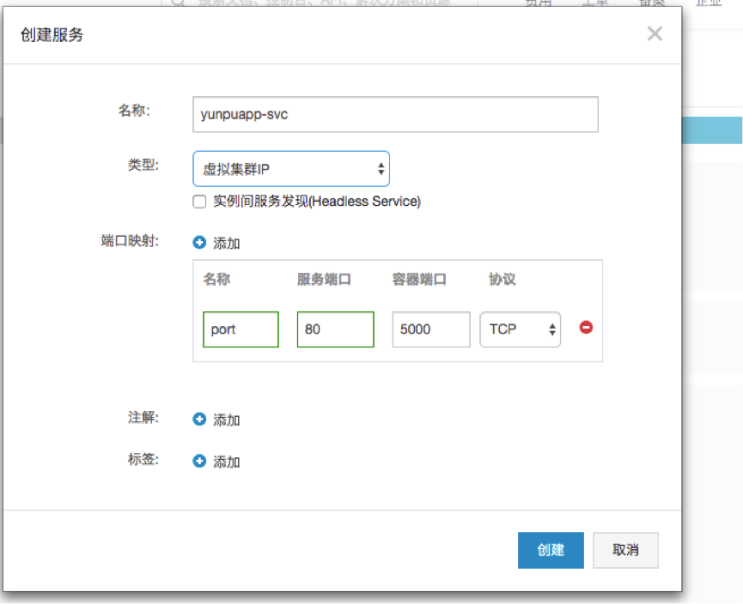Click the 添加 link for 标签
The image size is (743, 604).
pos(227,462)
